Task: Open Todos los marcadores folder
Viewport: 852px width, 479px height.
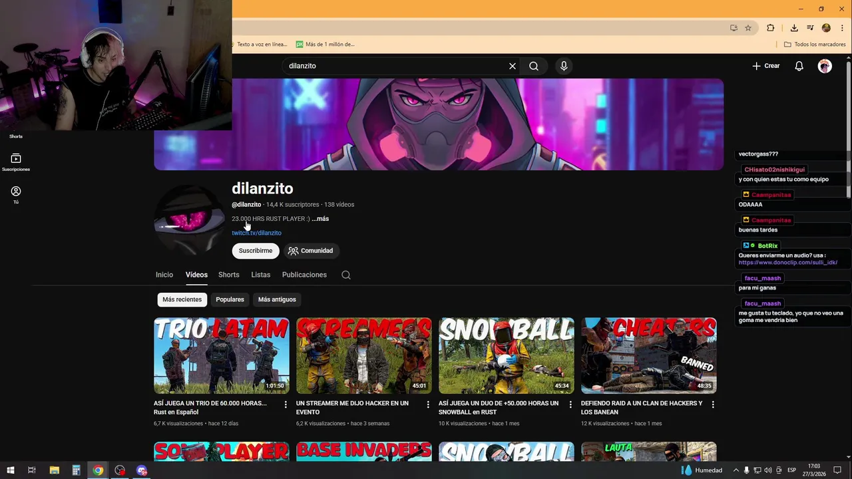Action: (815, 45)
